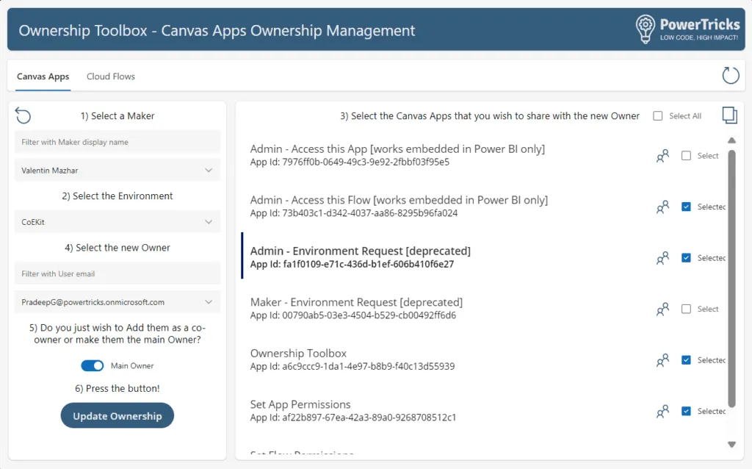Select the Set App Permissions app title

pyautogui.click(x=300, y=404)
